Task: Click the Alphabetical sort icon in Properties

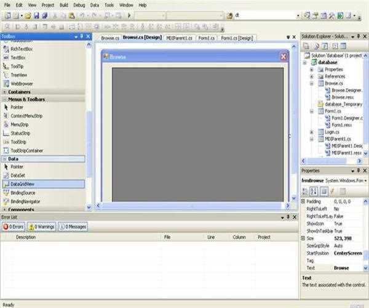Action: [x=314, y=192]
